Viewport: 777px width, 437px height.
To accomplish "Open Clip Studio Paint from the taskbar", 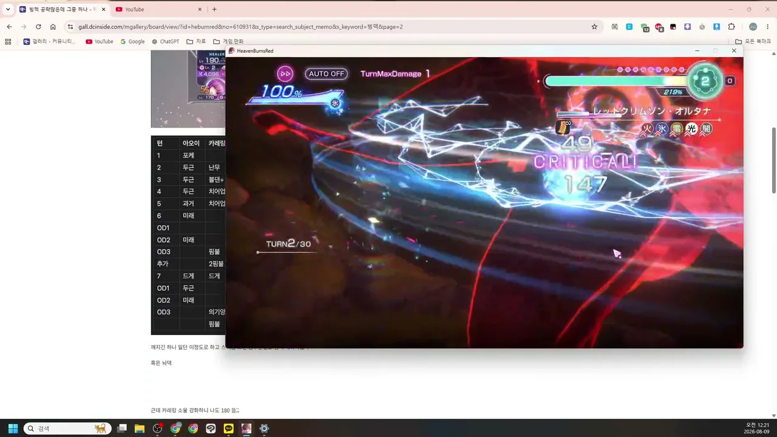I will 211,429.
